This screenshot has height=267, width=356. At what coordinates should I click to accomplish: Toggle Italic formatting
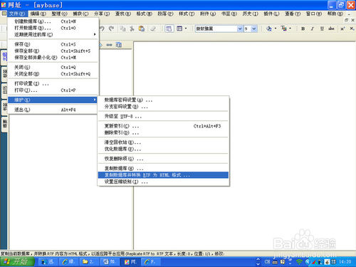point(313,28)
